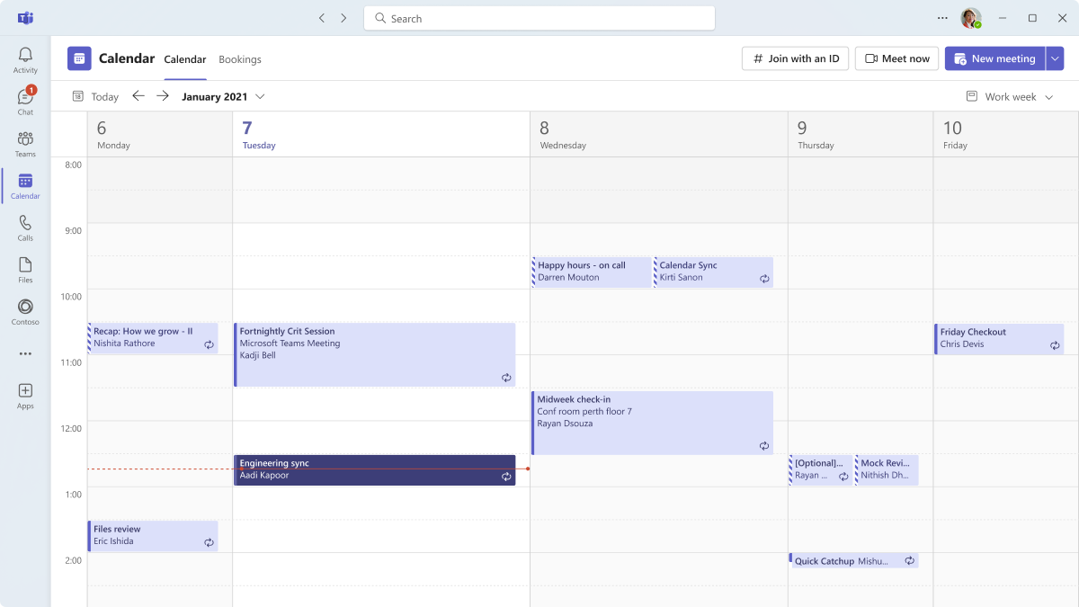The height and width of the screenshot is (607, 1079).
Task: Click recurrence icon on Calendar Sync
Action: point(764,279)
